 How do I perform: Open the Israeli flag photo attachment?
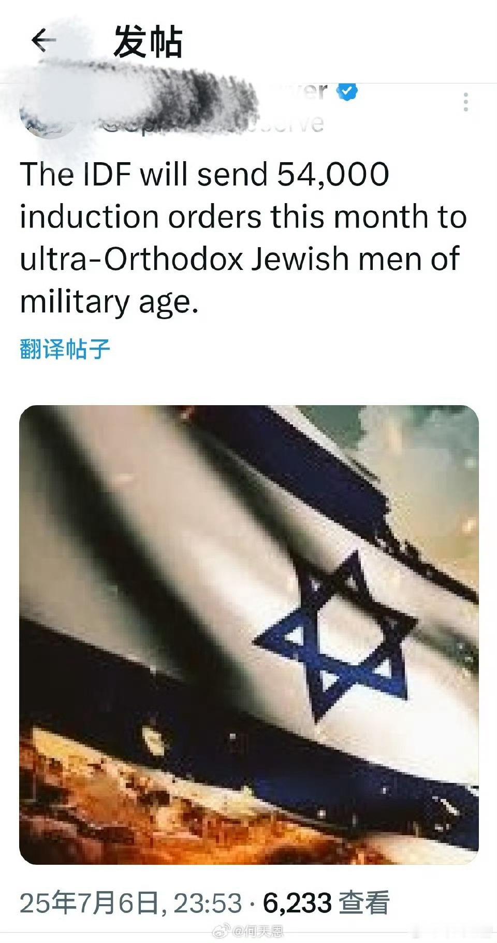click(249, 635)
